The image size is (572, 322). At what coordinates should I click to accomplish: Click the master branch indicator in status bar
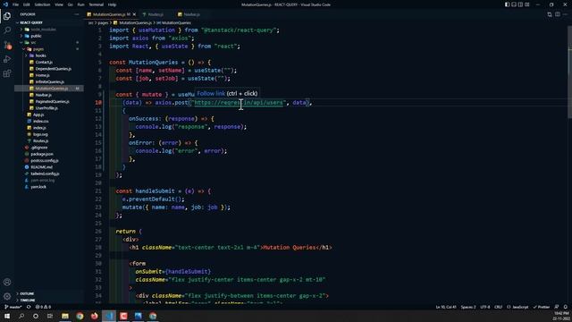point(13,307)
